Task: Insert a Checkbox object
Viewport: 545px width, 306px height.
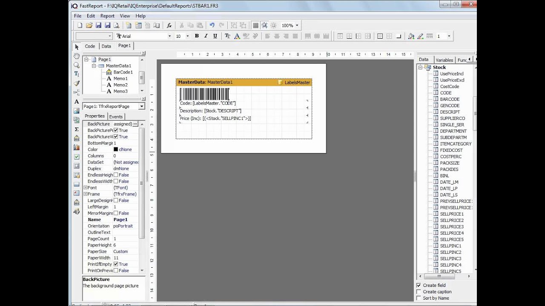Action: 77,157
